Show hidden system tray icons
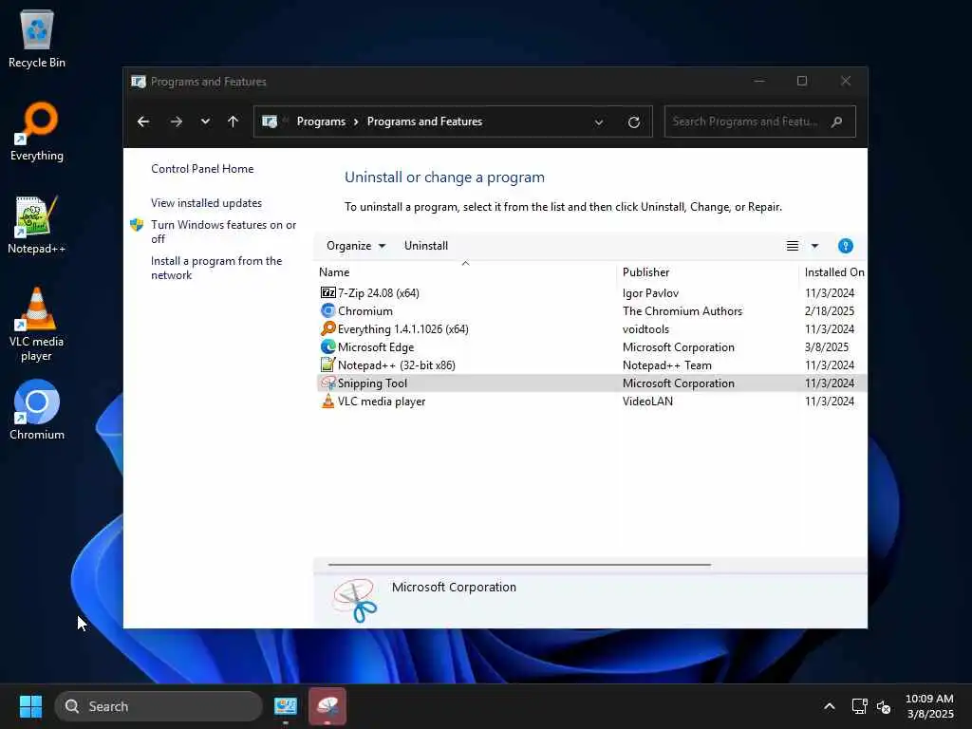 coord(830,706)
